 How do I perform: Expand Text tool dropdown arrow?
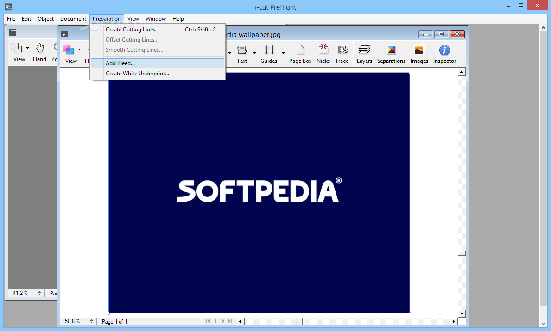[254, 53]
